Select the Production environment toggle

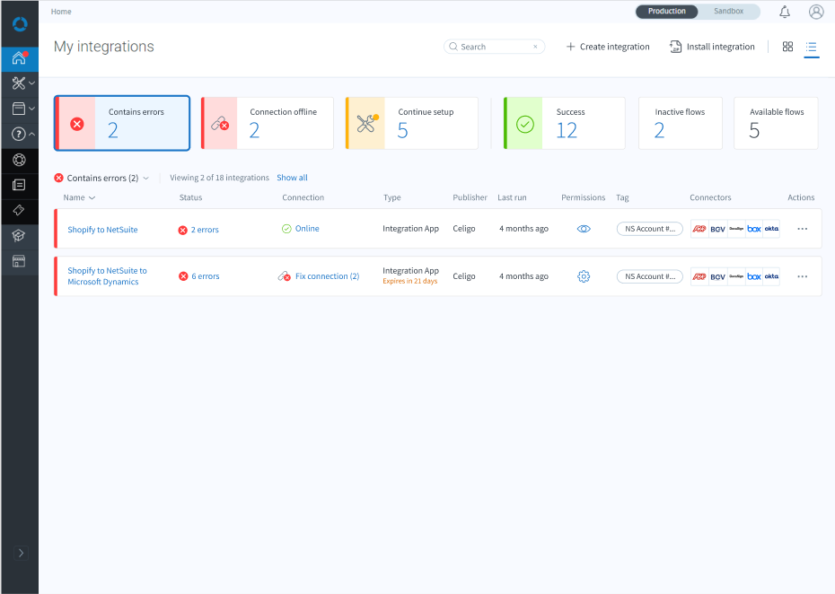(x=667, y=12)
